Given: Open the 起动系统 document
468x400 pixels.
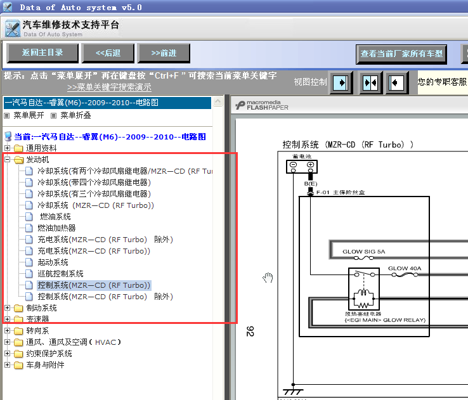Looking at the screenshot, I should click(x=53, y=262).
